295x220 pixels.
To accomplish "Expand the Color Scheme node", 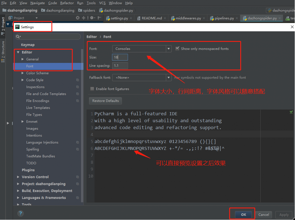I will tap(22, 73).
